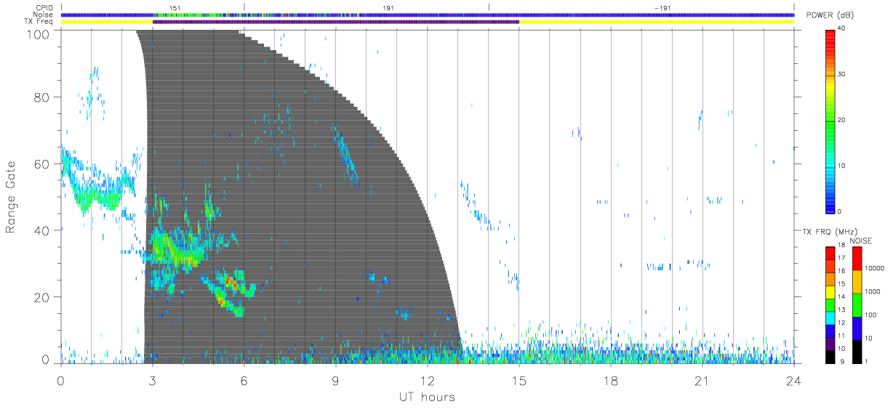The width and height of the screenshot is (893, 412).
Task: Click the CPID value -191
Action: [662, 7]
